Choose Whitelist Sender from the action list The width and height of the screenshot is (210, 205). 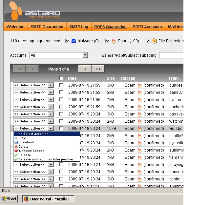coord(47,151)
